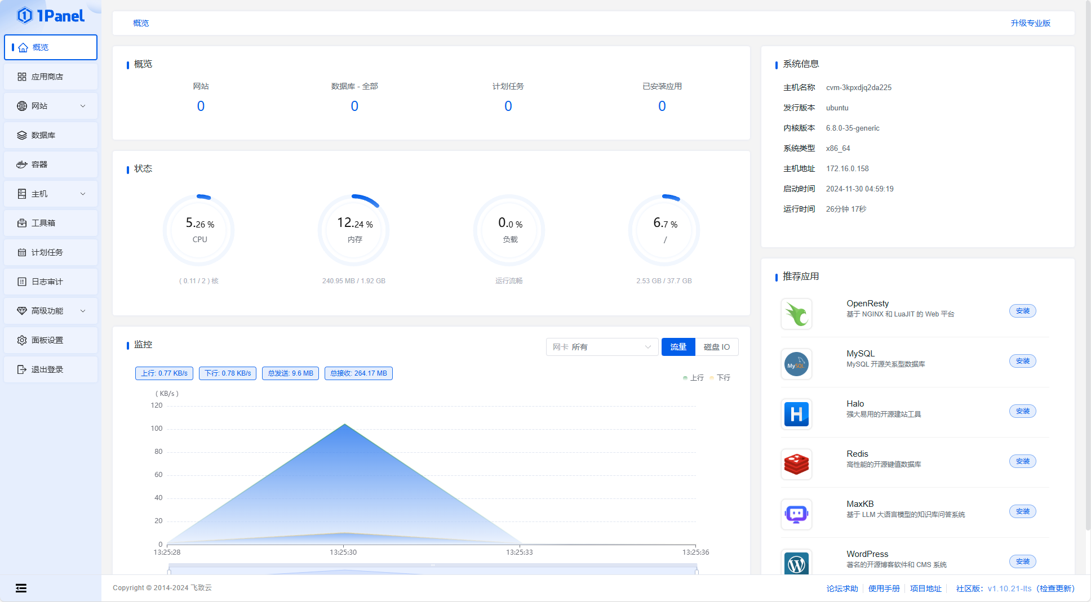Click the CPU usage gauge
Image resolution: width=1091 pixels, height=602 pixels.
[199, 230]
